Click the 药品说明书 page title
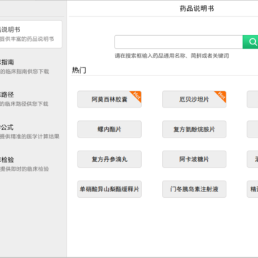258x258 pixels. (196, 9)
